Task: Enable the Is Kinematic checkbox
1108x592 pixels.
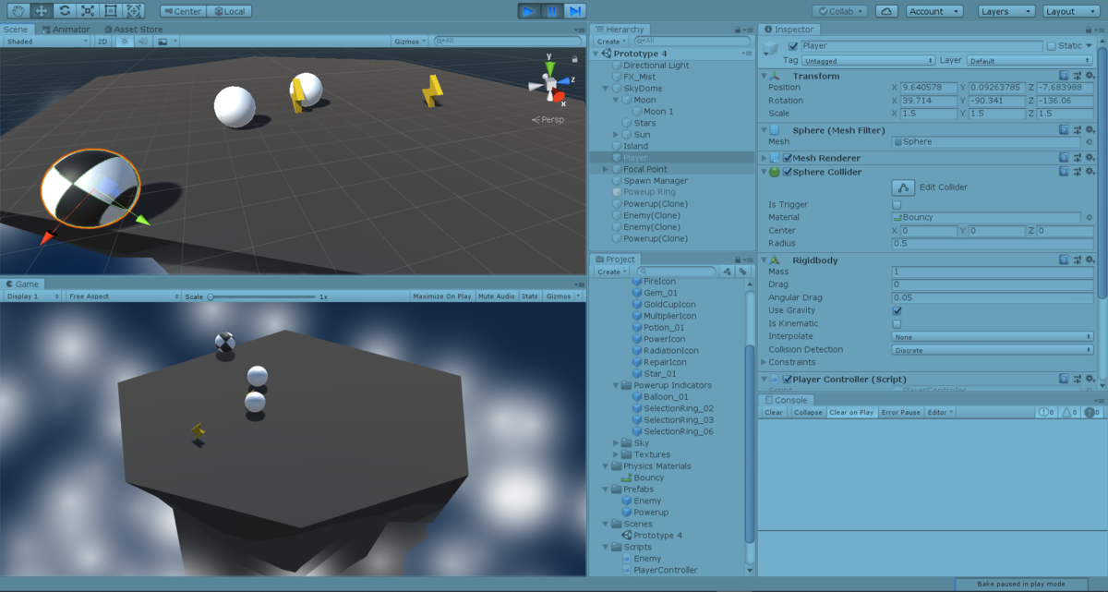Action: 897,324
